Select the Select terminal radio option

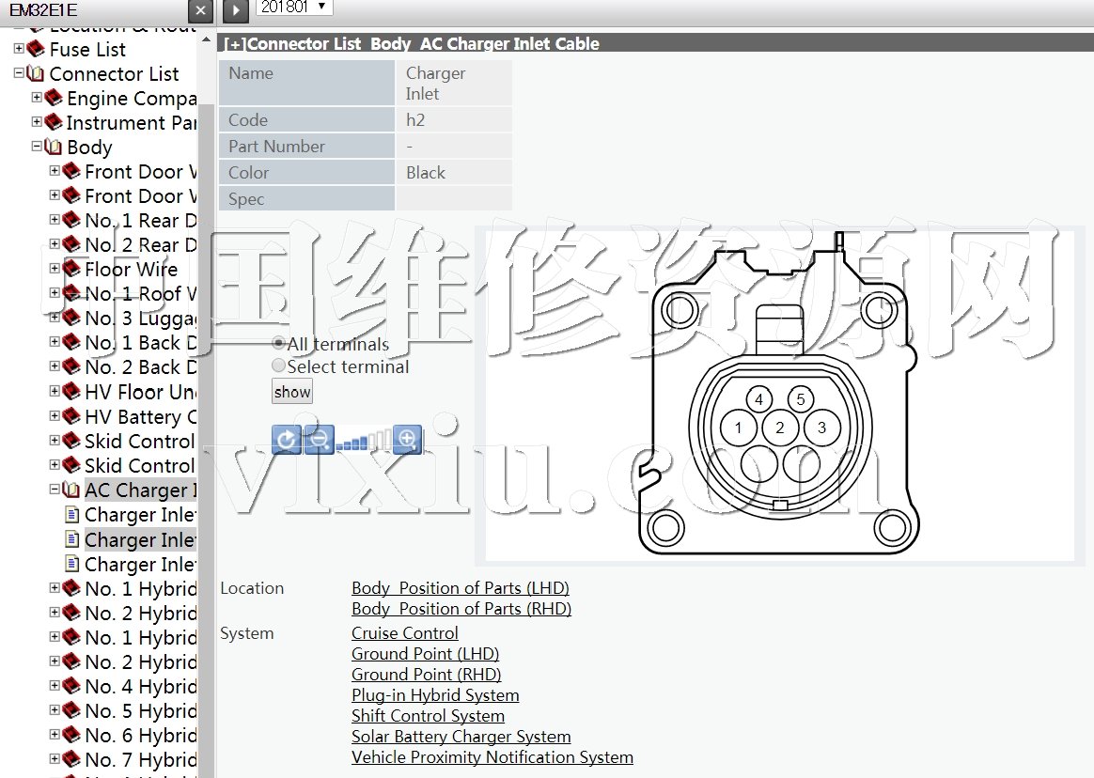tap(278, 366)
